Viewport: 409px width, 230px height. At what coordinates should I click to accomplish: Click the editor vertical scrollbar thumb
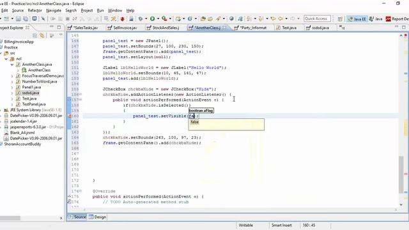[401, 174]
